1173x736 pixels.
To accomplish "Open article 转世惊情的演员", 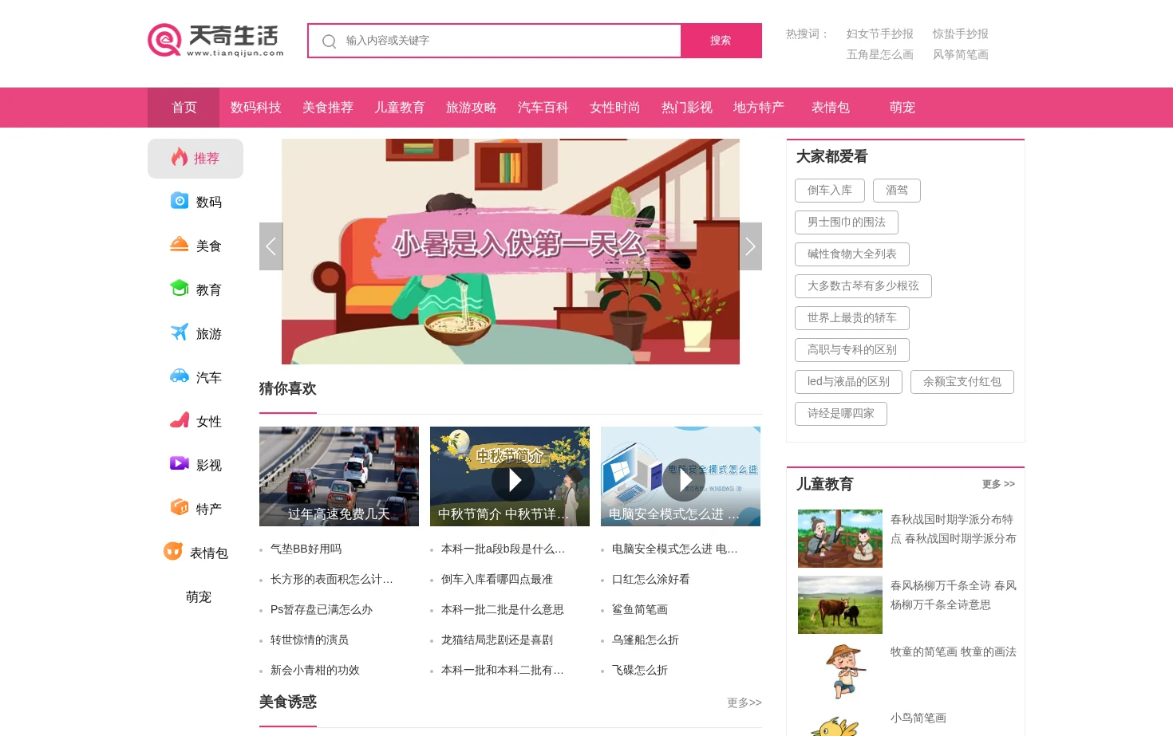I will click(x=310, y=640).
